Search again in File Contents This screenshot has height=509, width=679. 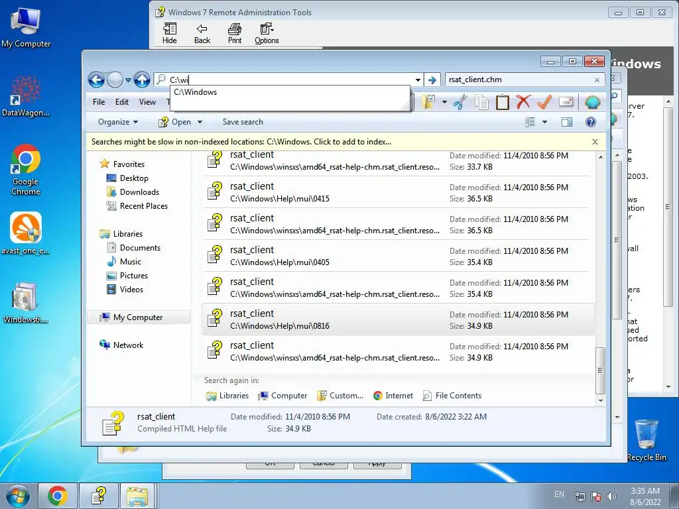pos(452,396)
